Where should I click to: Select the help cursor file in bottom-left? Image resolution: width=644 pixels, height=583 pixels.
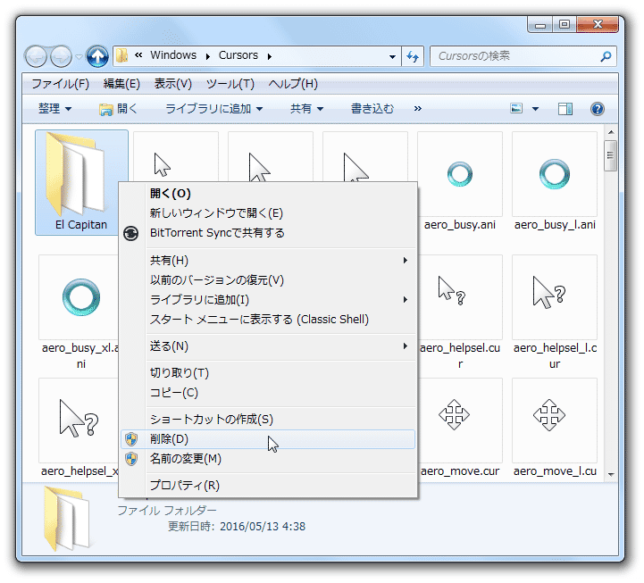coord(79,428)
